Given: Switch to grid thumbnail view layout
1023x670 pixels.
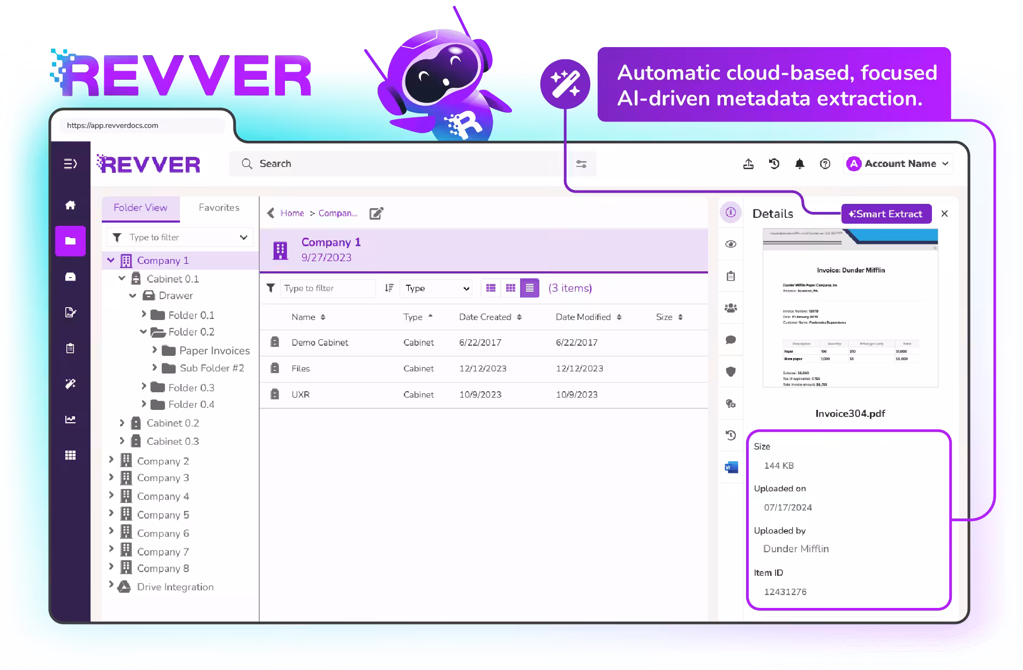Looking at the screenshot, I should click(510, 288).
